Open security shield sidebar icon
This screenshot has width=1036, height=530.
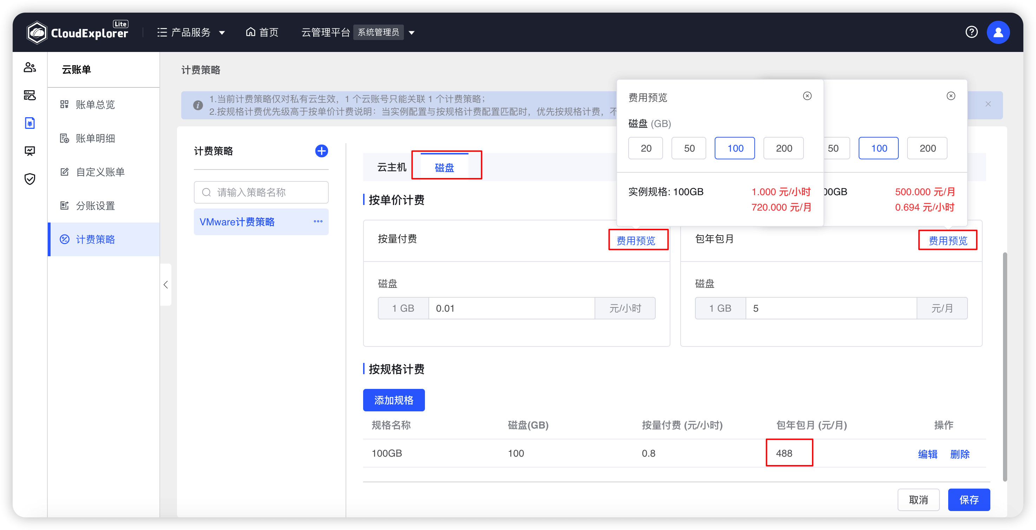click(30, 179)
